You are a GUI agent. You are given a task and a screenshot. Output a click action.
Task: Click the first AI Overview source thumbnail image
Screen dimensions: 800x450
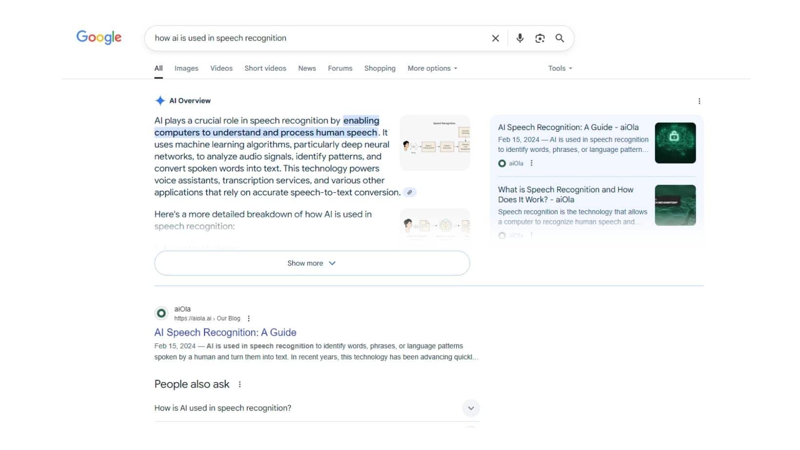pyautogui.click(x=434, y=143)
